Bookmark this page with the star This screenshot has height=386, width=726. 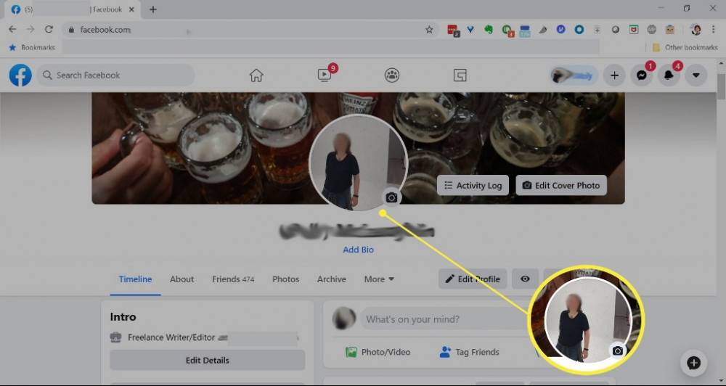click(429, 30)
